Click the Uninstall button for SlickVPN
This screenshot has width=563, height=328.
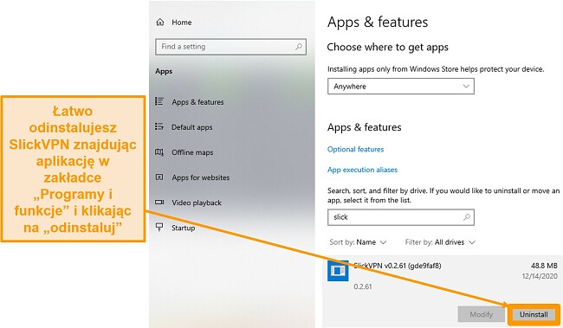click(x=534, y=314)
